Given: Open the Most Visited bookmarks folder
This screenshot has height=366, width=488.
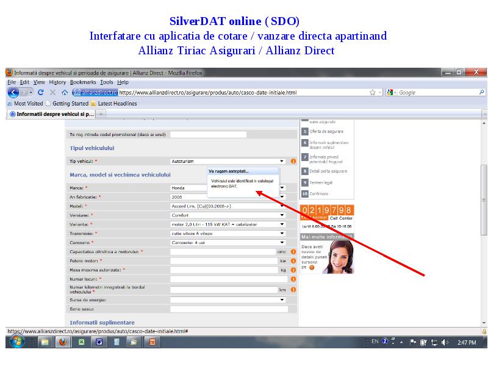Looking at the screenshot, I should 25,104.
